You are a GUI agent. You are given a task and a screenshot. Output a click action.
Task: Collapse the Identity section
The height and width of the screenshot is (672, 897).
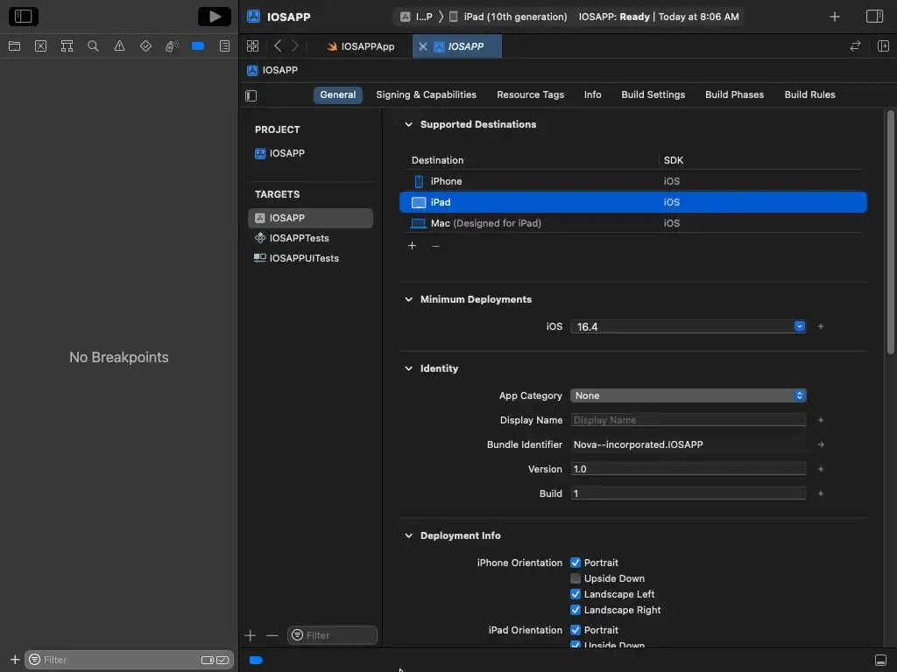pos(408,368)
